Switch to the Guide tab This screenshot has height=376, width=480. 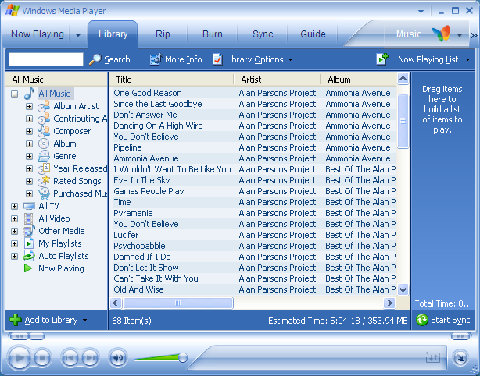[313, 34]
